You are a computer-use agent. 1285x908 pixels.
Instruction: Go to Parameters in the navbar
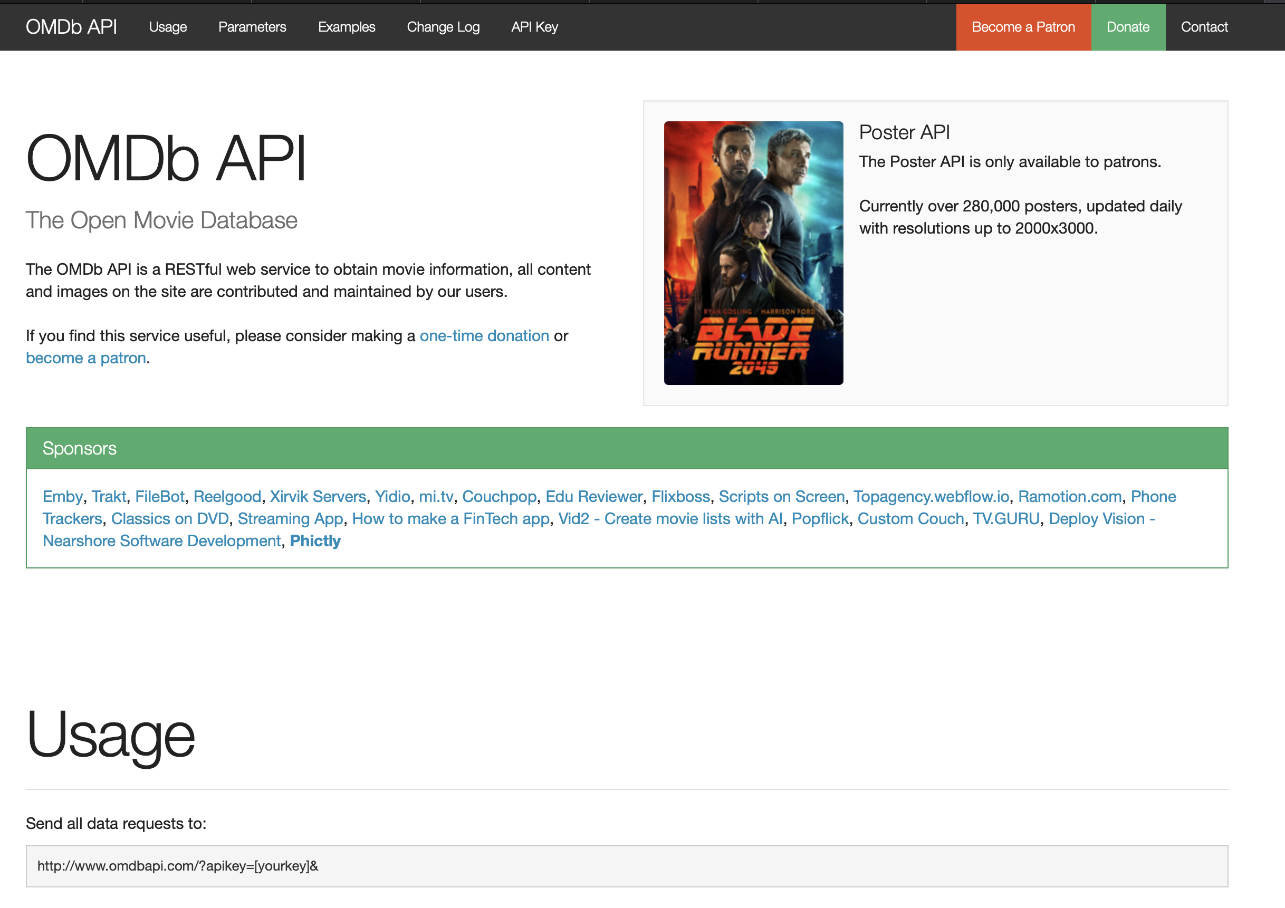(252, 27)
